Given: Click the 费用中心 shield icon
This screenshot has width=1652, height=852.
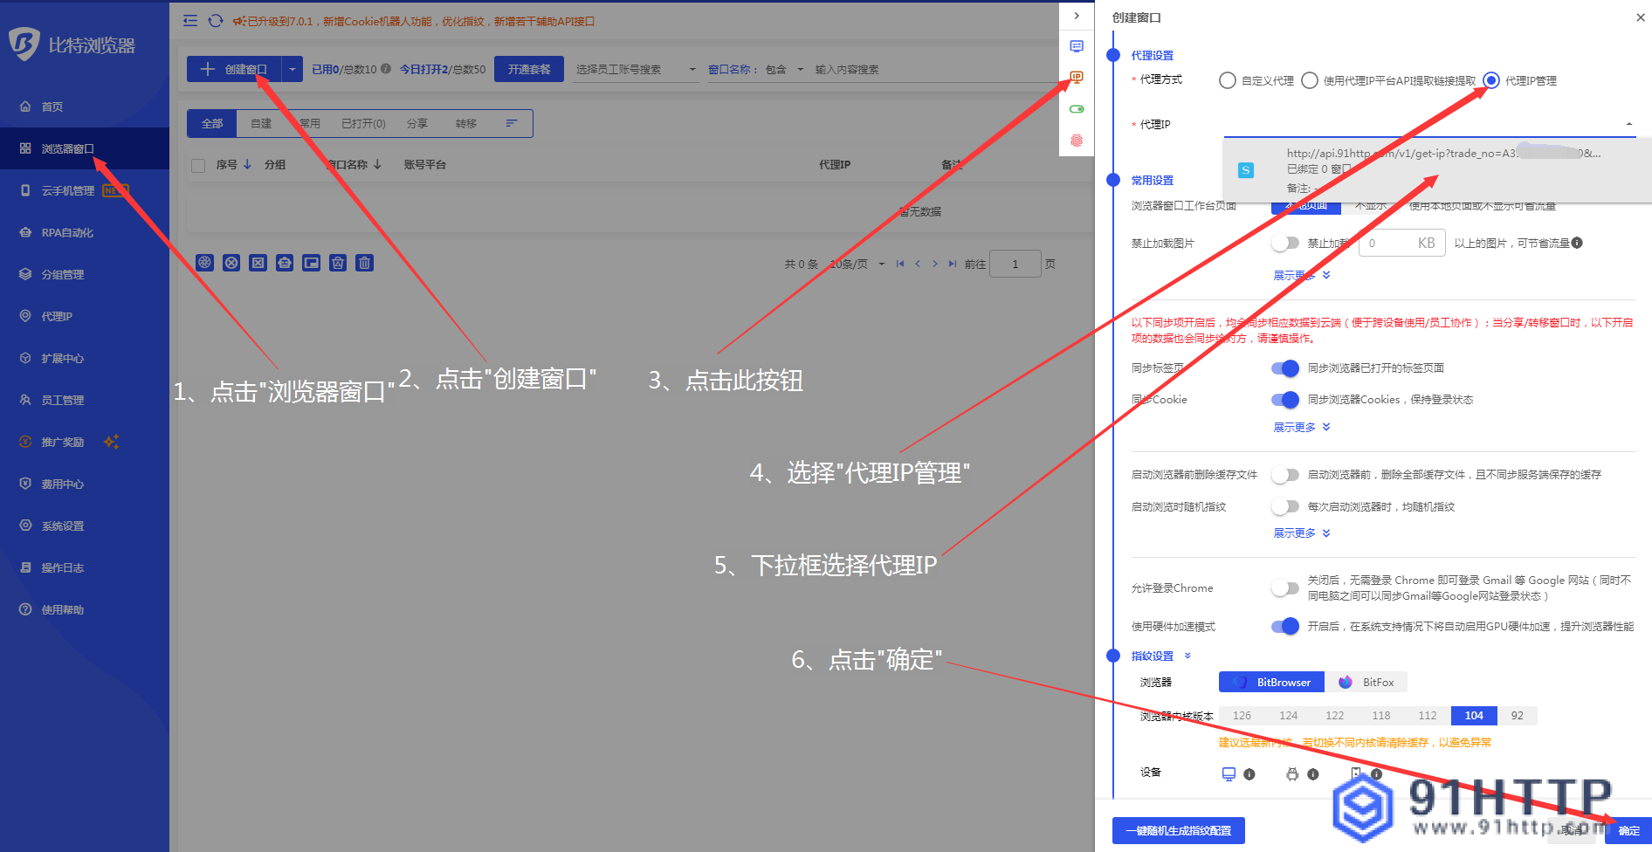Looking at the screenshot, I should click(x=25, y=484).
